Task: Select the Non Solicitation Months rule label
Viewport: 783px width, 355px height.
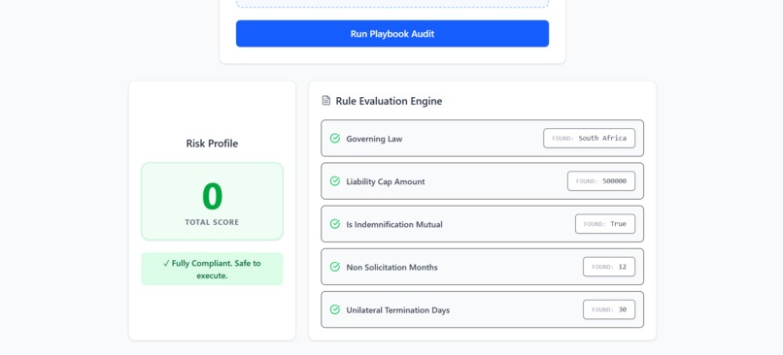Action: 391,268
